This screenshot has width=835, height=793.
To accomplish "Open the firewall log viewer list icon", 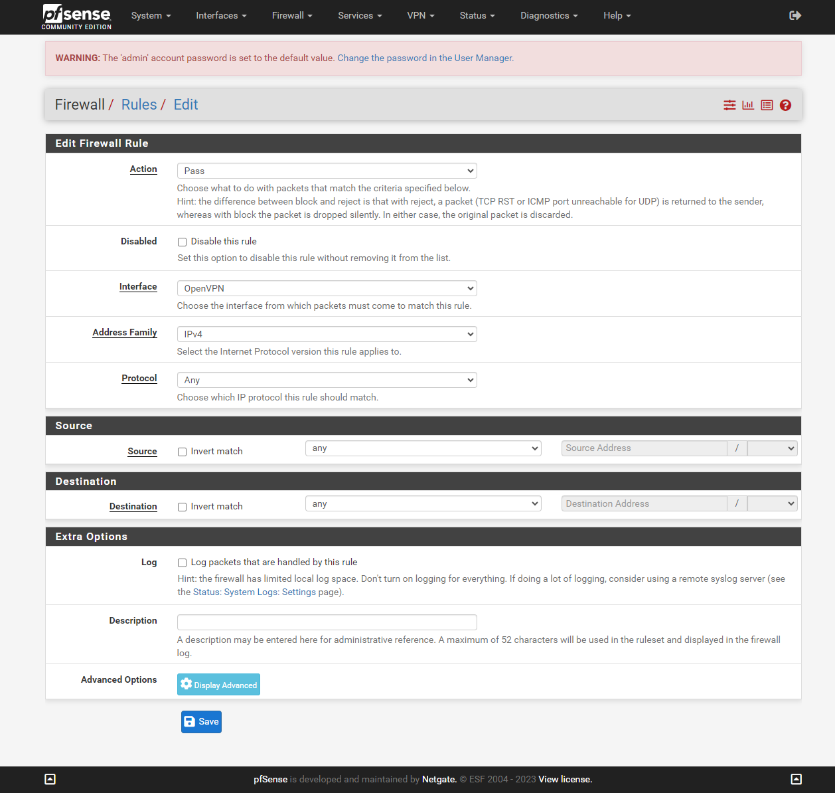I will coord(767,105).
